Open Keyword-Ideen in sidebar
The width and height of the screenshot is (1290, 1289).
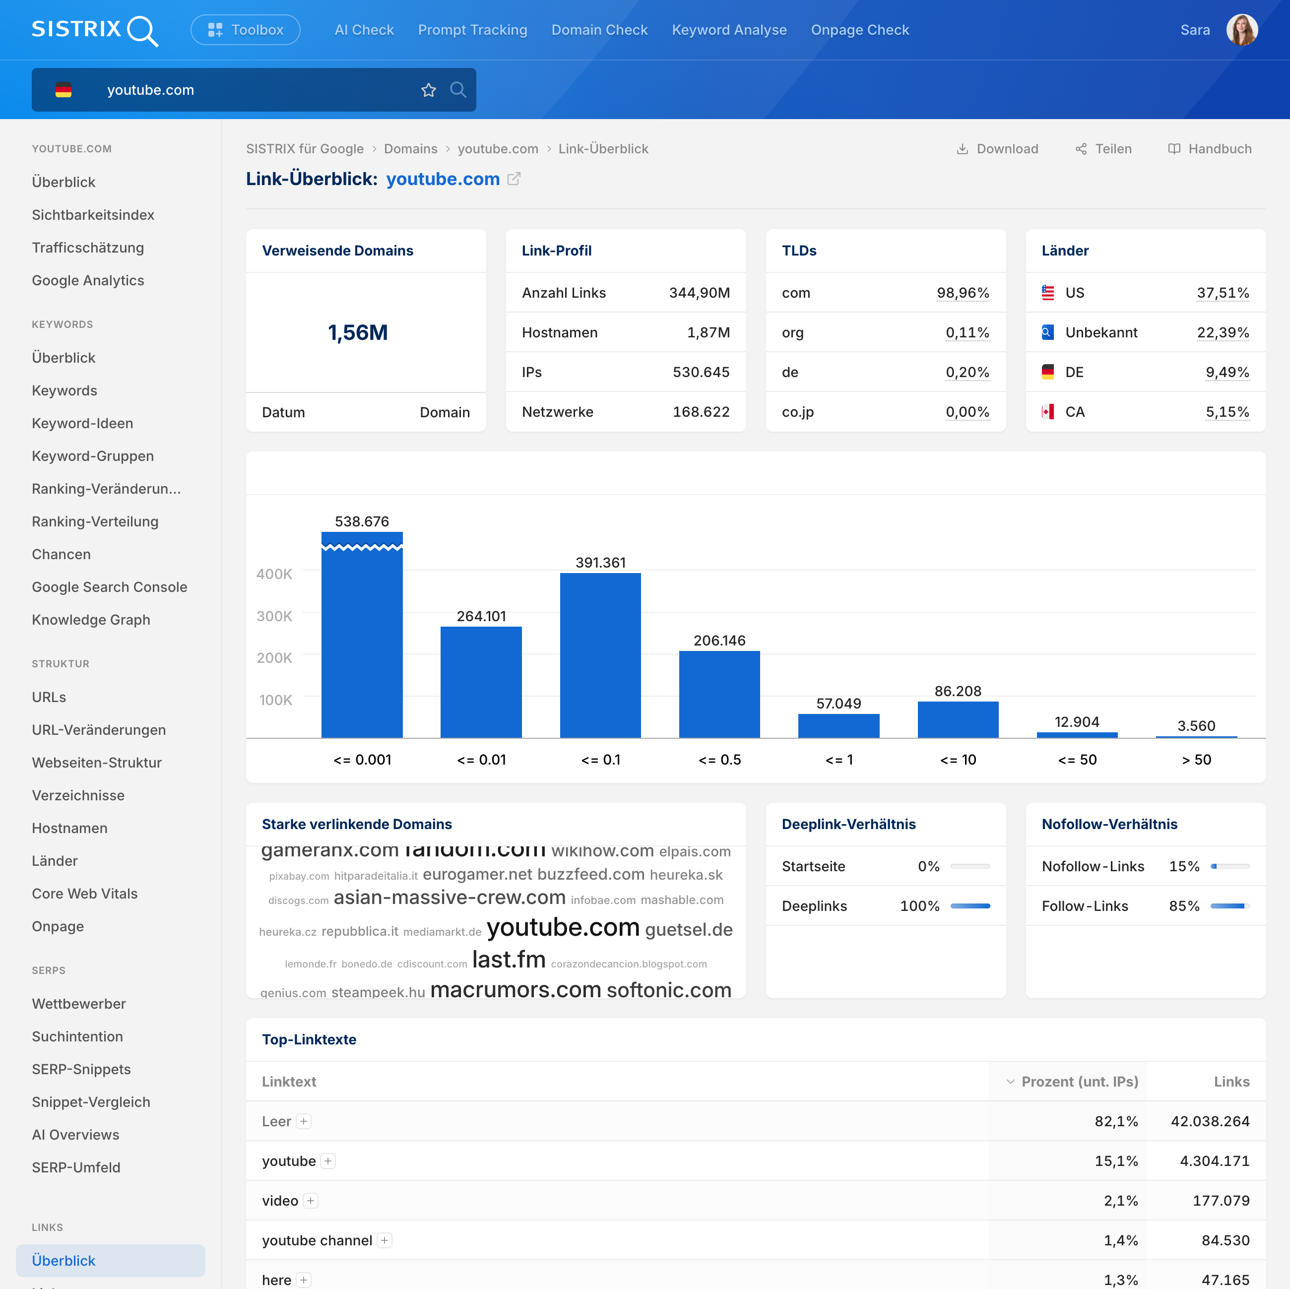[82, 423]
